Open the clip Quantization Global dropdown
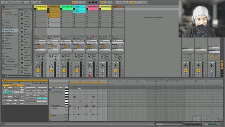The image size is (225, 127). coord(8,100)
